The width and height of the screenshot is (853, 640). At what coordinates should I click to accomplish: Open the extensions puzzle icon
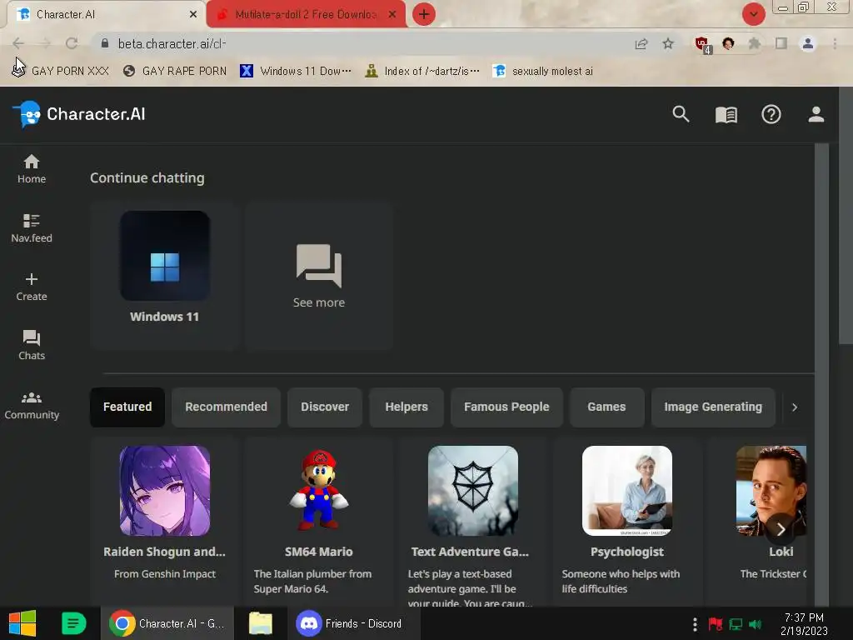(754, 43)
